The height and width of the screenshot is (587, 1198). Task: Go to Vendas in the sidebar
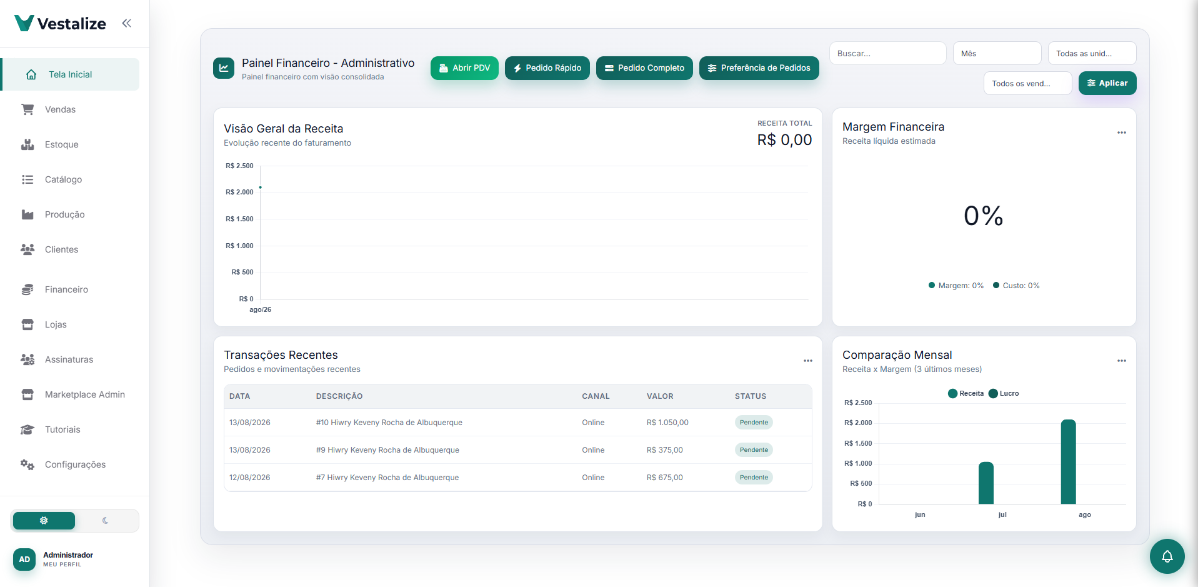click(x=71, y=109)
